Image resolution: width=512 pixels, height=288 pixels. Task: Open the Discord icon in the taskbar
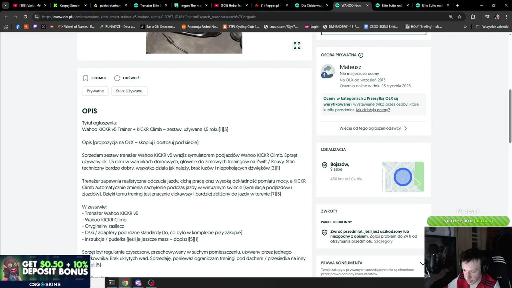tap(138, 283)
